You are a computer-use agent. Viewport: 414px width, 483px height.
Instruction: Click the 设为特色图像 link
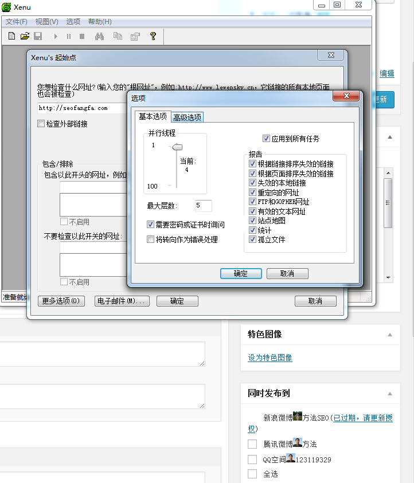click(x=270, y=358)
